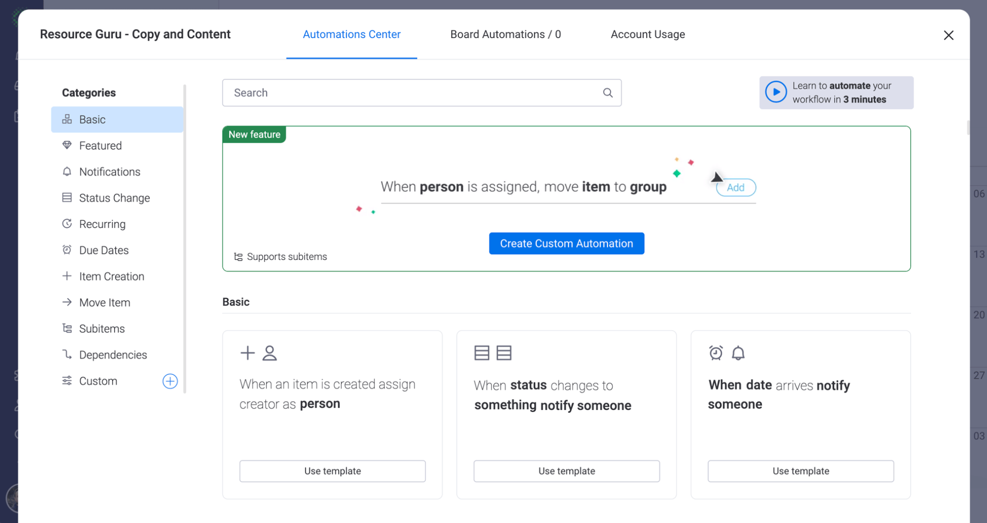Viewport: 987px width, 523px height.
Task: Switch to Board Automations tab
Action: 505,35
